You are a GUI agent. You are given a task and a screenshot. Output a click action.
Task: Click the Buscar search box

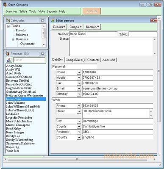[x=29, y=60]
